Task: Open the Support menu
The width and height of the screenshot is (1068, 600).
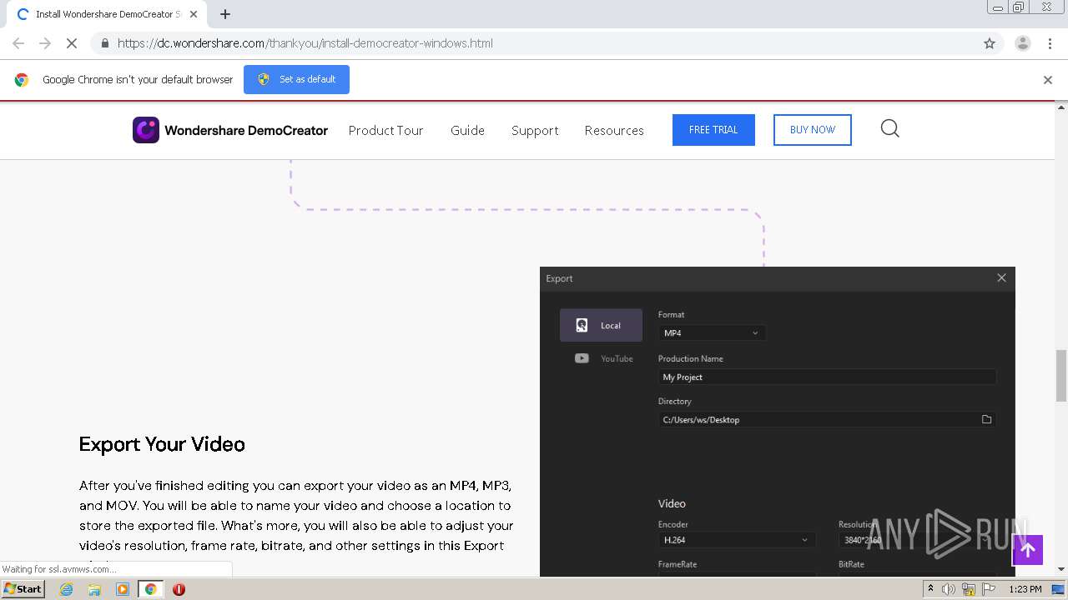Action: [535, 130]
